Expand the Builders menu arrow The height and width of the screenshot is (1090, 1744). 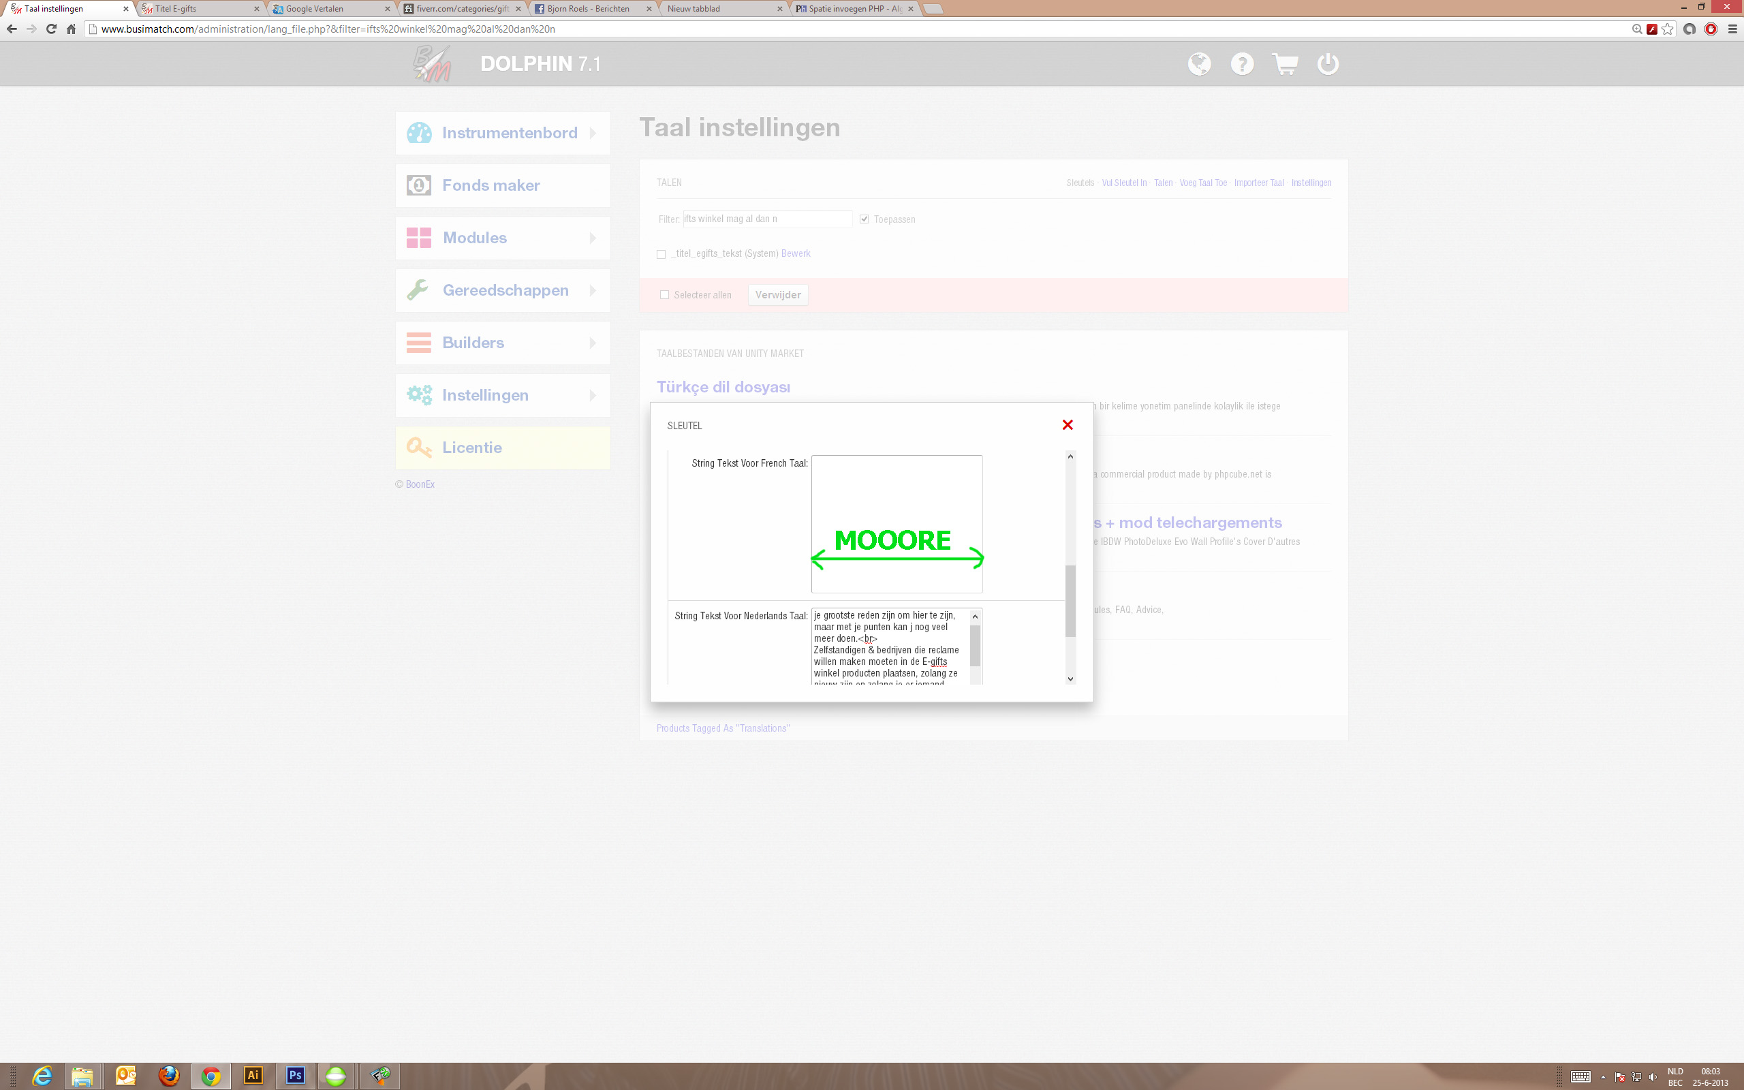pyautogui.click(x=593, y=343)
